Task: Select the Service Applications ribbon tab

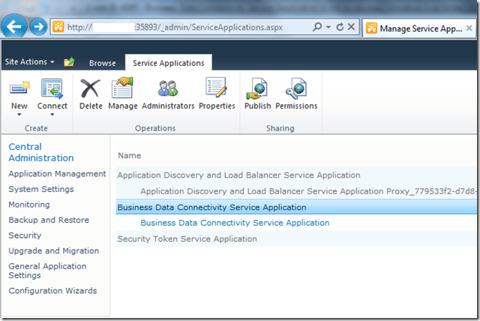Action: pyautogui.click(x=169, y=63)
